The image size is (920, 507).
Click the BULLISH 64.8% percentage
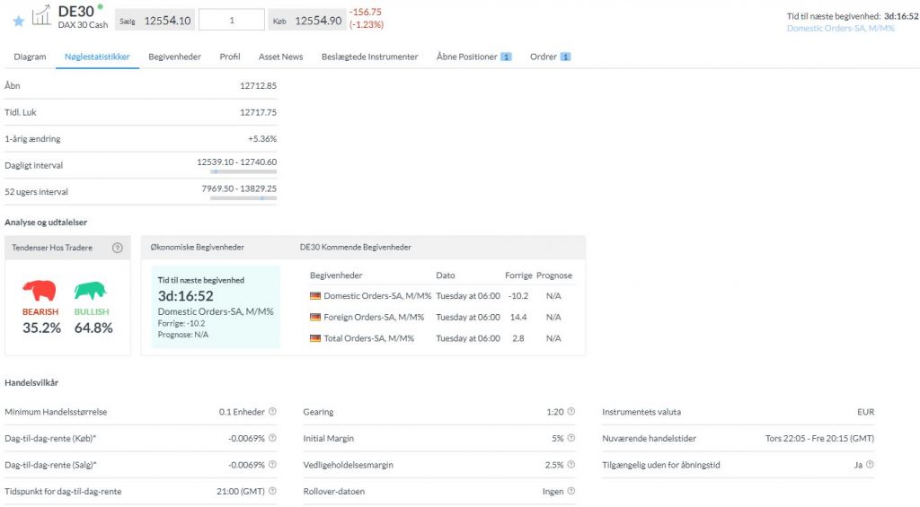pyautogui.click(x=93, y=328)
